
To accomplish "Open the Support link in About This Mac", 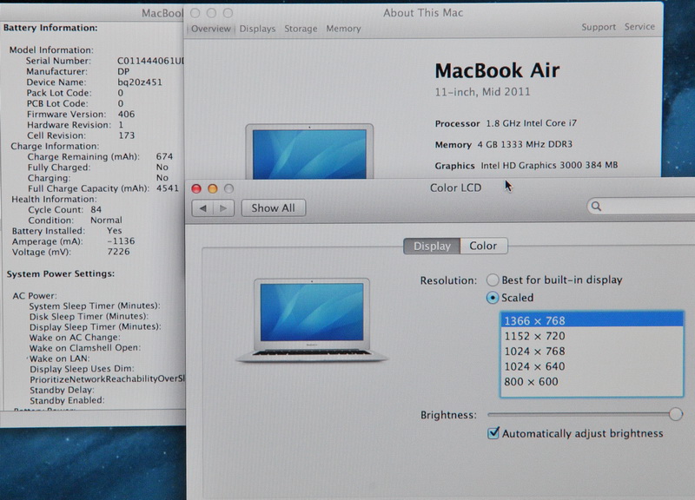I will [x=599, y=27].
